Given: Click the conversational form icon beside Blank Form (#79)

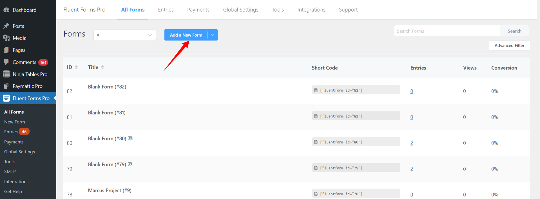Looking at the screenshot, I should point(130,164).
